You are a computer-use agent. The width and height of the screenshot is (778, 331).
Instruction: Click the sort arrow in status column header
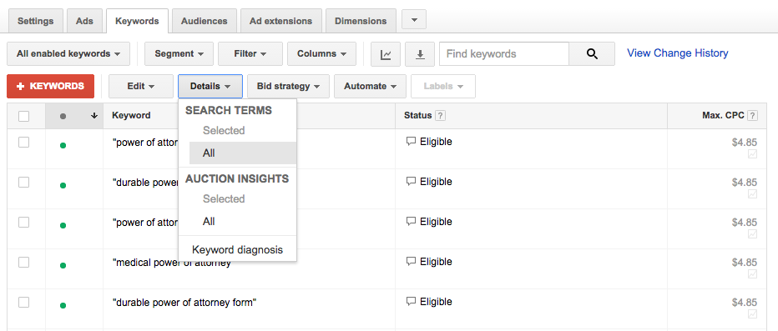(93, 116)
